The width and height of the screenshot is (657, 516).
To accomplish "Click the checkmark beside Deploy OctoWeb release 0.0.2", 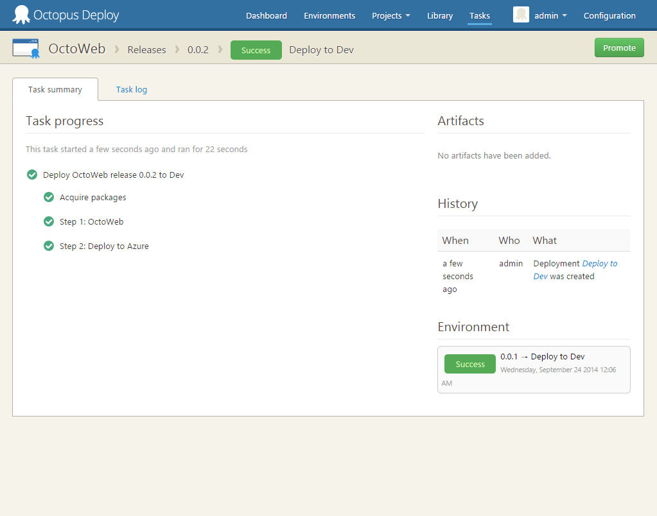I will click(x=32, y=175).
